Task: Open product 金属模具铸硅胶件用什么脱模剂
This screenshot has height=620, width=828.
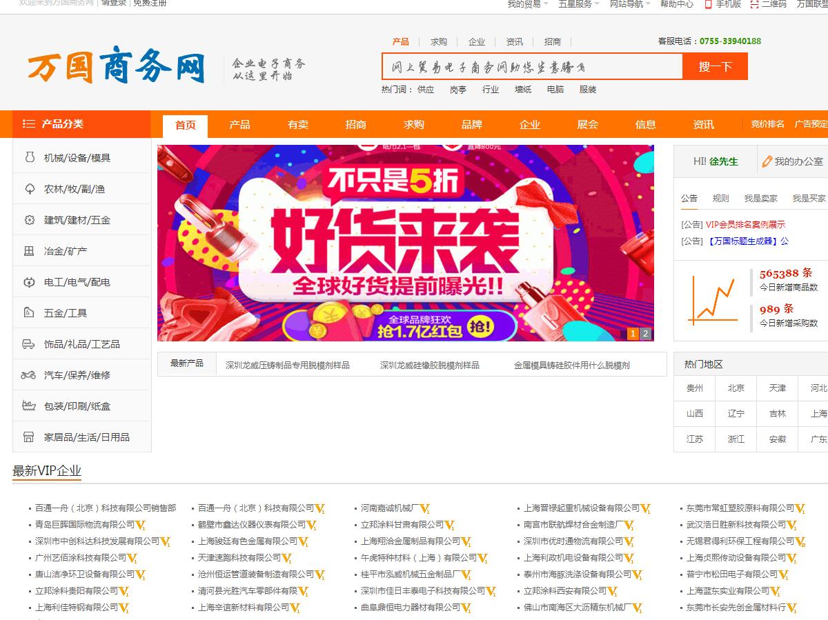Action: point(572,366)
